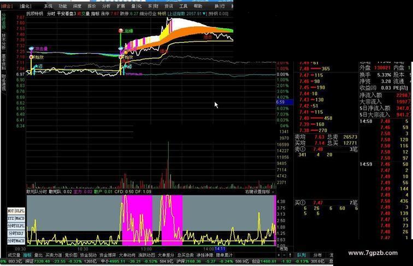Switch to the 买卖力道 bottom tab

coord(54,255)
